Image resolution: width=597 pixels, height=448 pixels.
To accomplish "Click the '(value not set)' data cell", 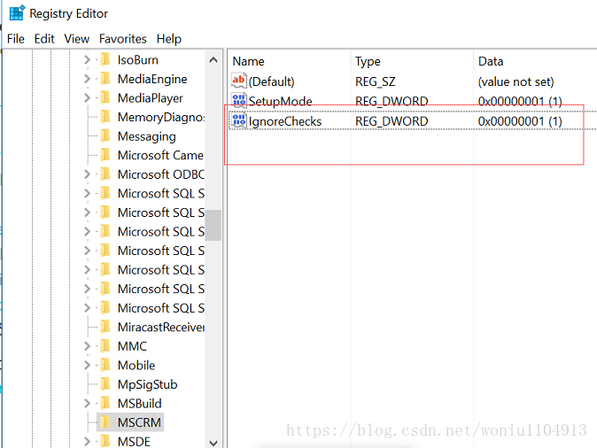I will pyautogui.click(x=516, y=81).
